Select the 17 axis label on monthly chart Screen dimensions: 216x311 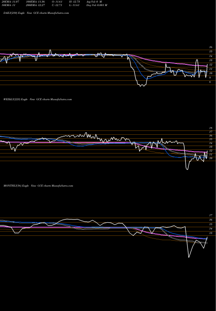(211, 215)
